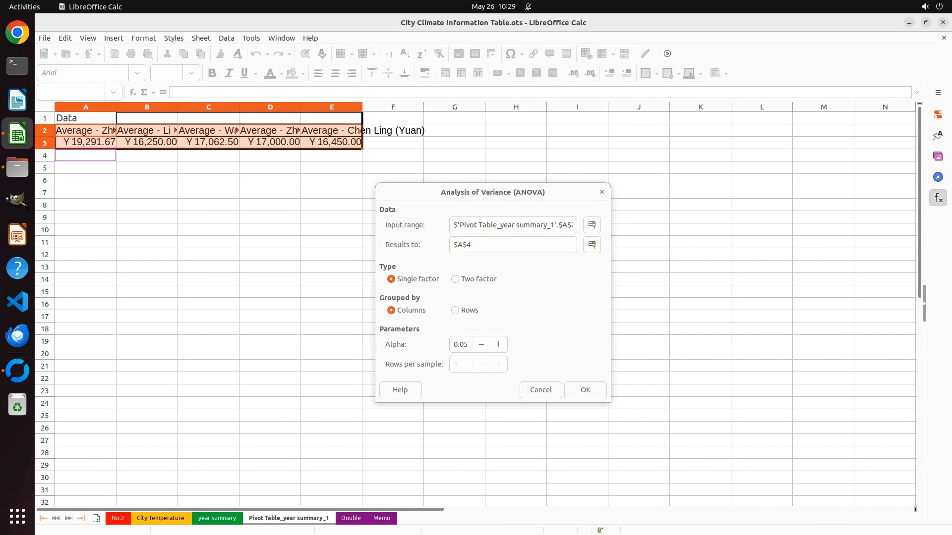Select the Single factor radio button
The width and height of the screenshot is (952, 535).
pos(391,279)
